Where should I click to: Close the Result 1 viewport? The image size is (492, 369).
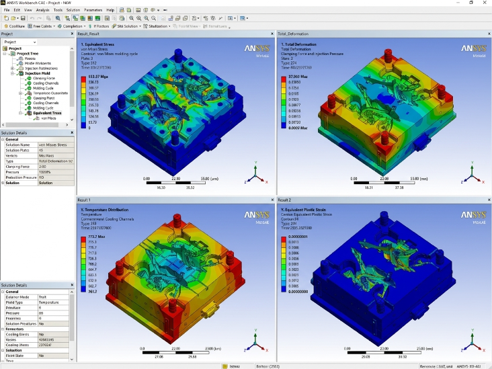(x=272, y=200)
